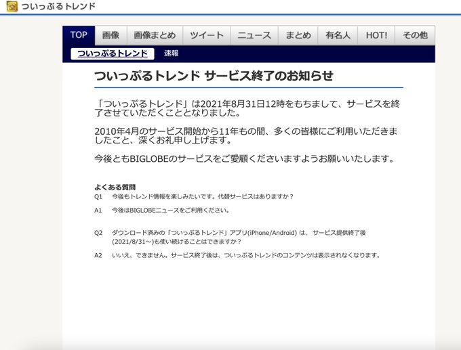The width and height of the screenshot is (461, 350).
Task: Switch to the 画像まとめ tab
Action: tap(155, 35)
